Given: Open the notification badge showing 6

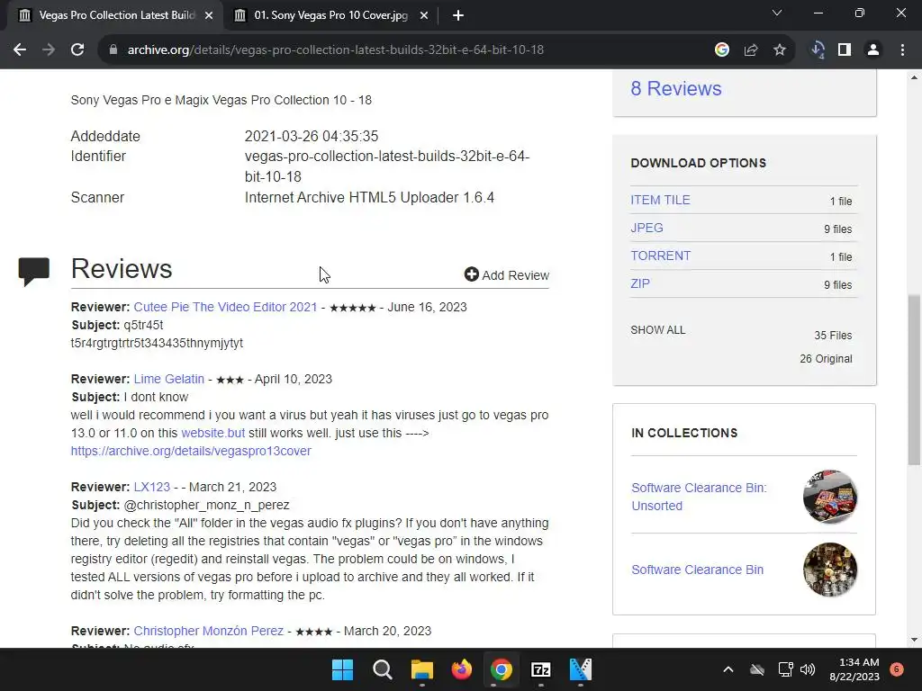Looking at the screenshot, I should point(897,669).
